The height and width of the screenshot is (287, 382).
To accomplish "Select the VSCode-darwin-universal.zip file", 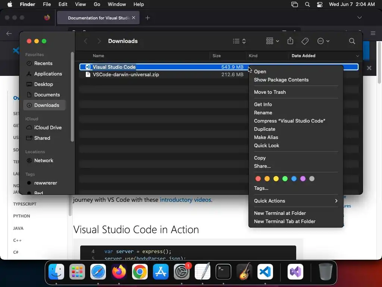I will tap(126, 74).
